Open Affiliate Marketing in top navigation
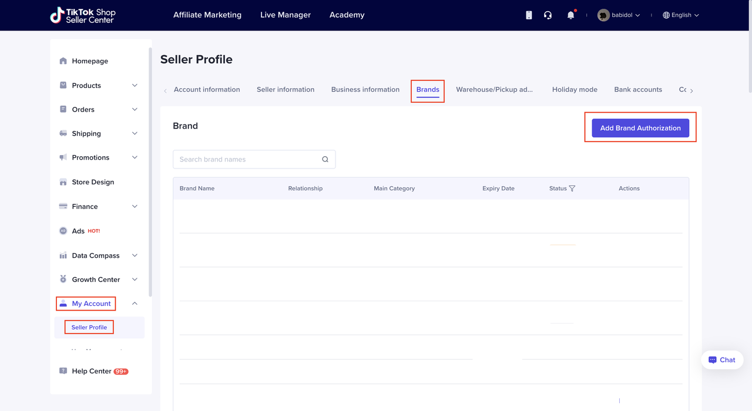The width and height of the screenshot is (752, 411). [x=207, y=15]
